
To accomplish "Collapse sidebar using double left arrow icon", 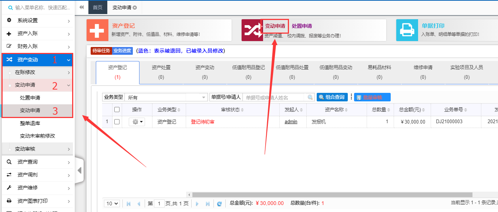I will [x=81, y=7].
